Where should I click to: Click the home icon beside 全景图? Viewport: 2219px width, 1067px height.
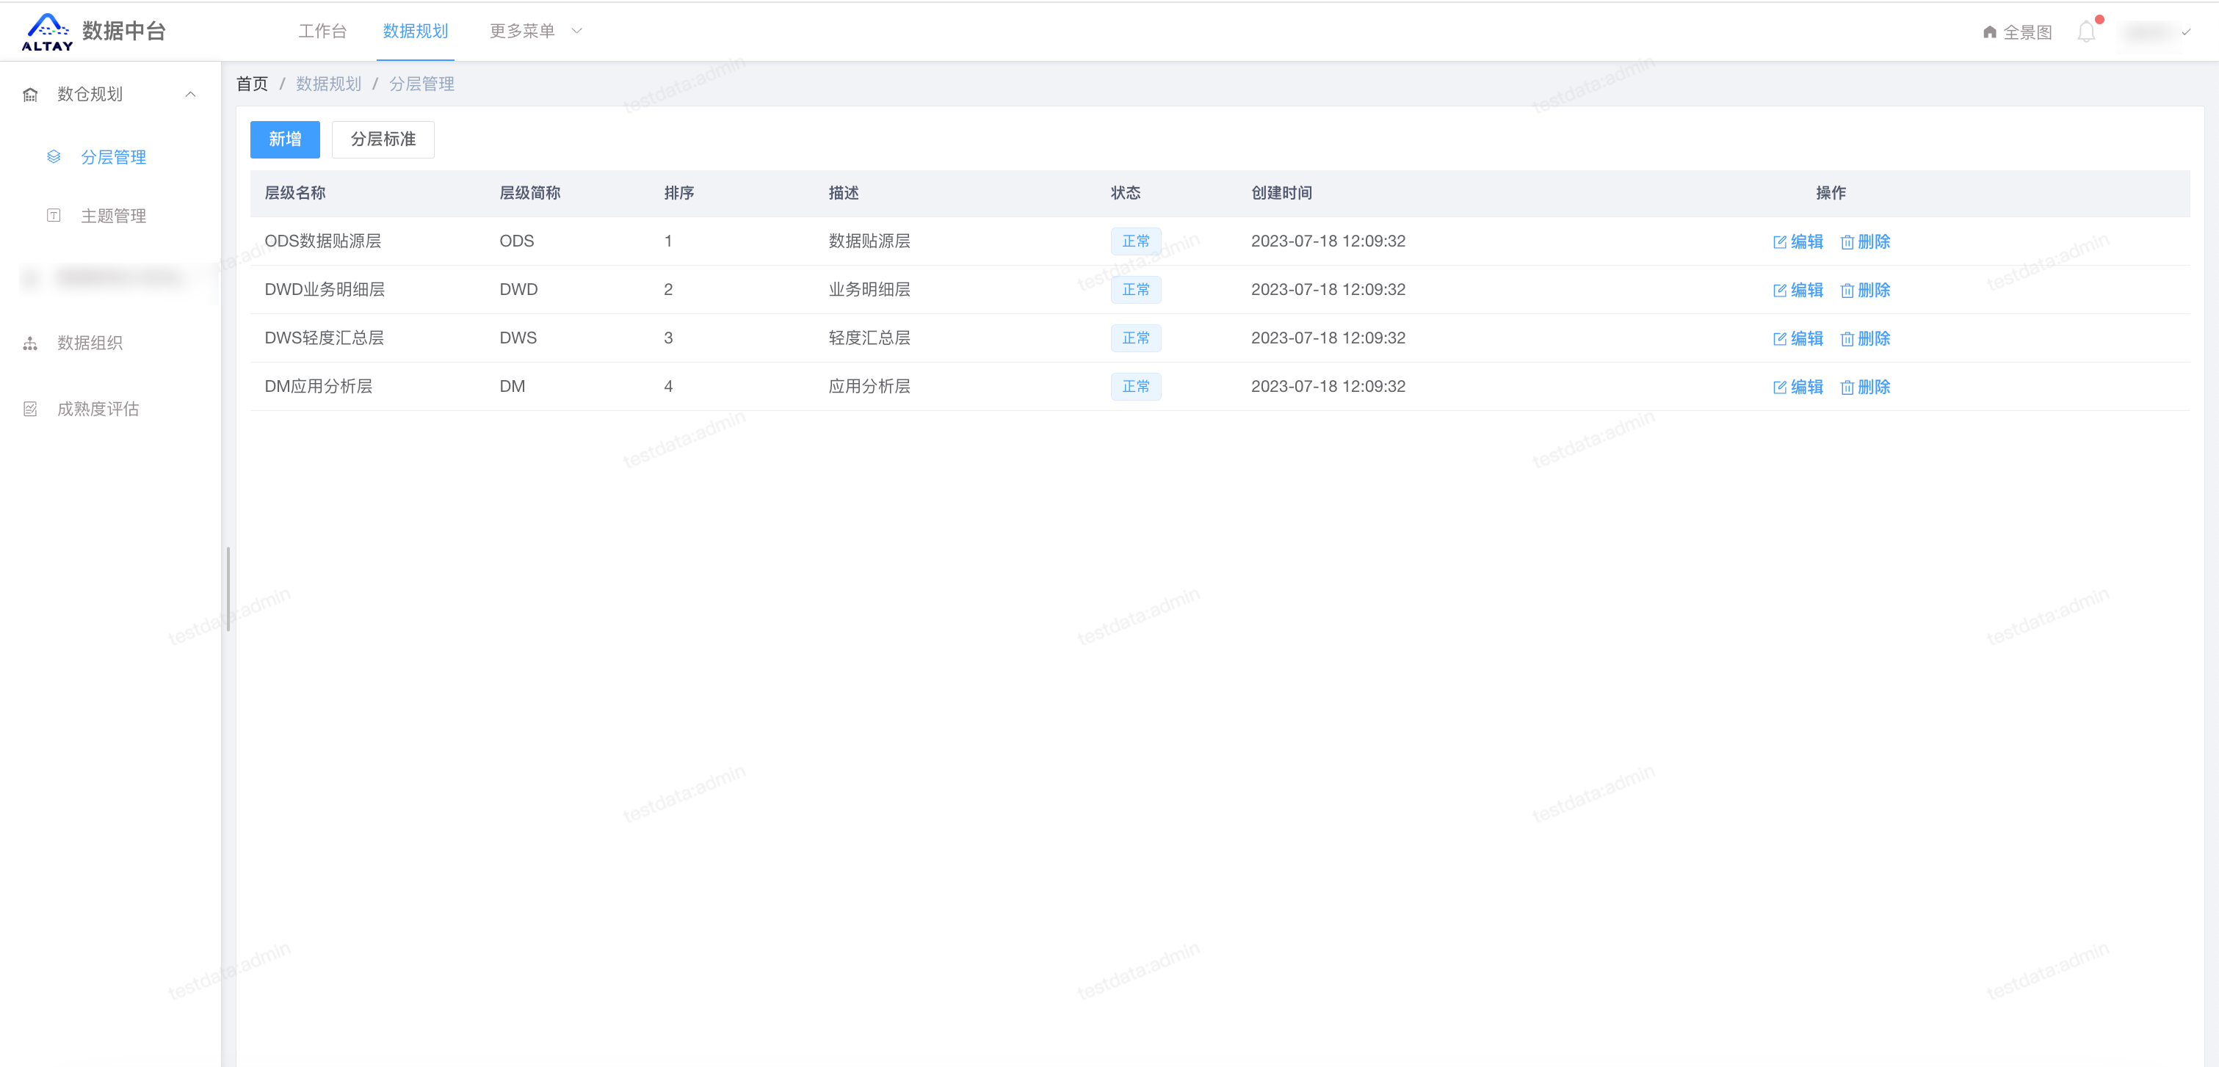point(1989,32)
